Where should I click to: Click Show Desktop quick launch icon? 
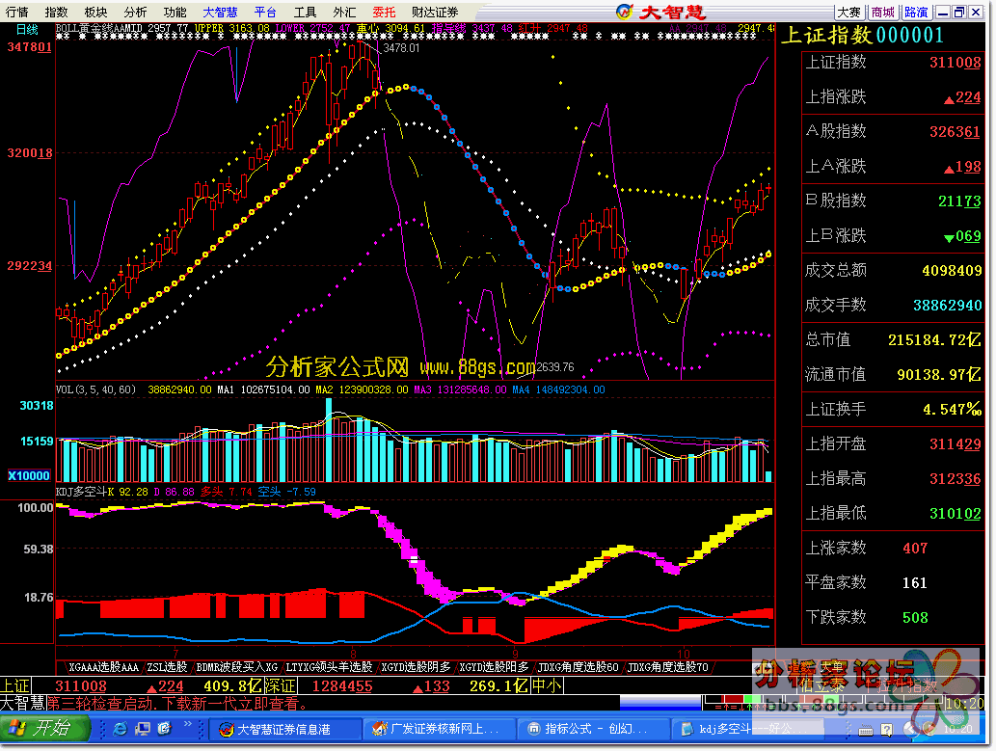coord(143,729)
